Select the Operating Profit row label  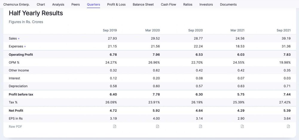(21, 55)
